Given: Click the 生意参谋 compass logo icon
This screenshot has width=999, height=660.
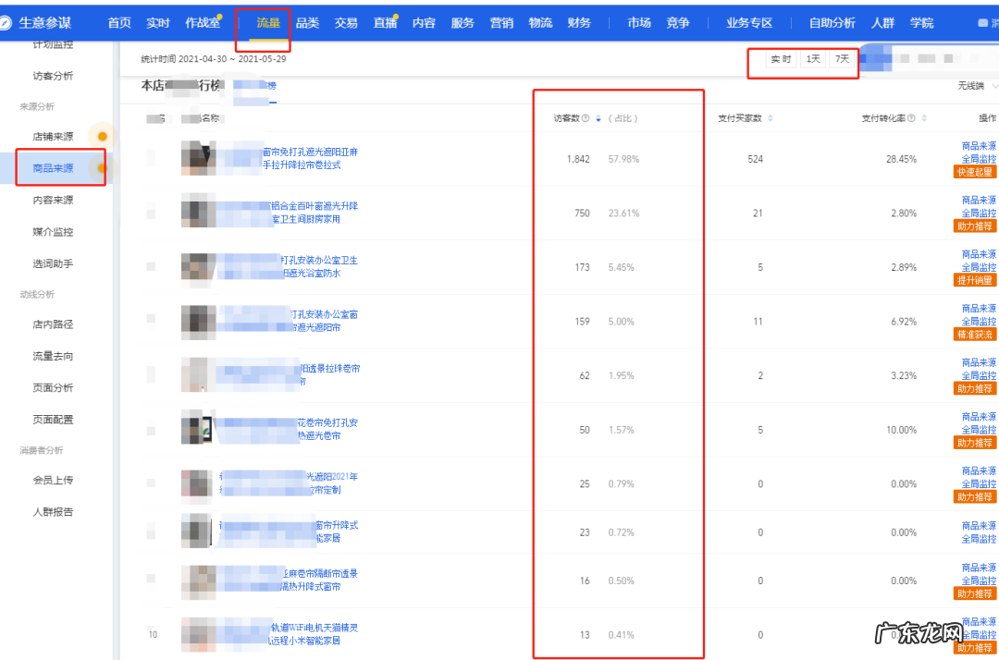Looking at the screenshot, I should tap(11, 22).
